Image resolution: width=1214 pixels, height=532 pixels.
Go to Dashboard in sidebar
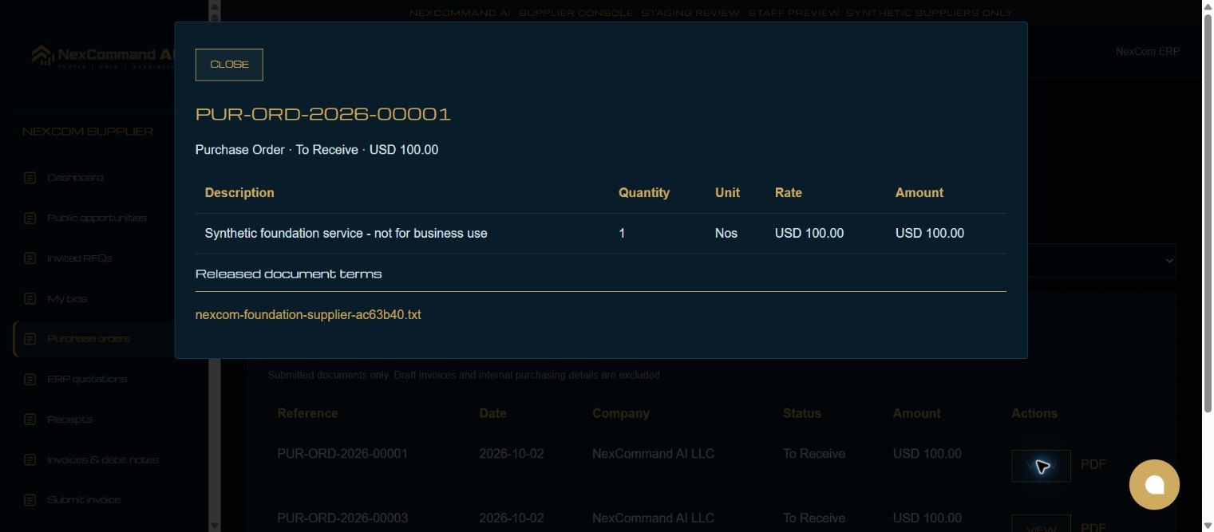click(75, 177)
